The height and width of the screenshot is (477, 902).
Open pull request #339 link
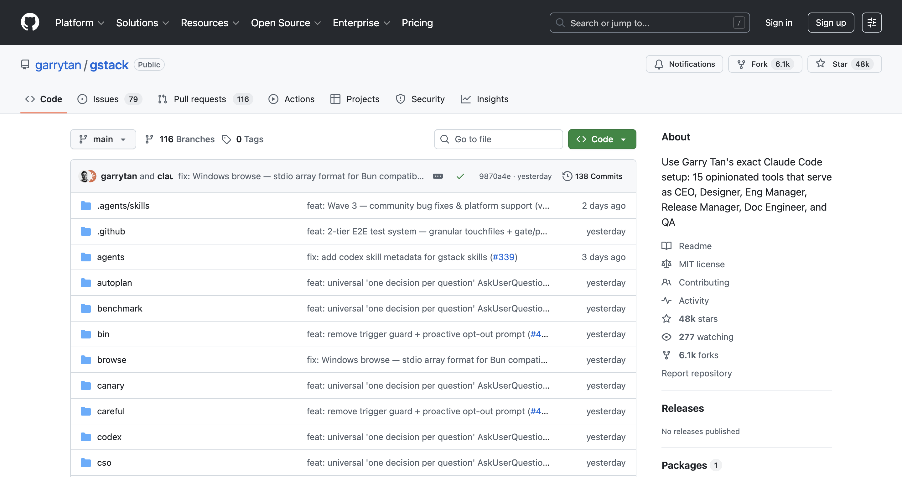(x=504, y=257)
